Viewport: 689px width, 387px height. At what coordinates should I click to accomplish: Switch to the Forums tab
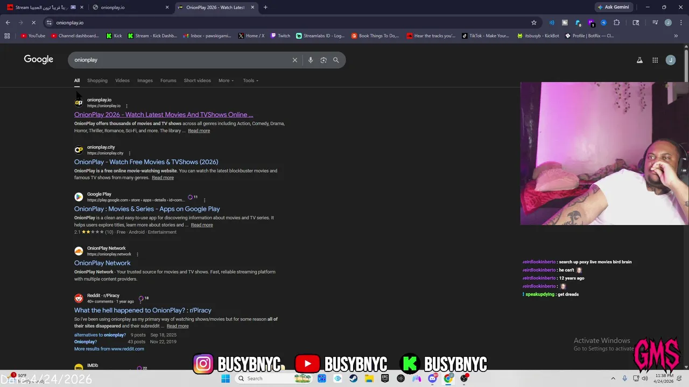coord(168,81)
